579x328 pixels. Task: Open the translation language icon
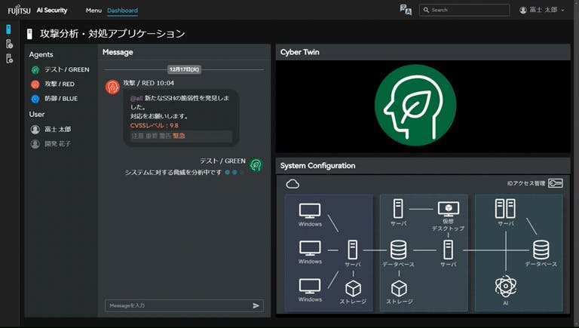[406, 10]
